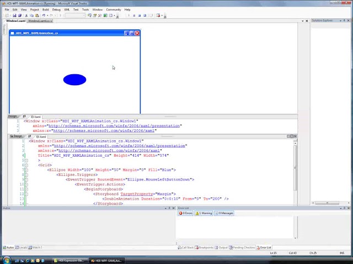Image resolution: width=353 pixels, height=264 pixels.
Task: Click Solution Explorer horizontal scrollbar thumb
Action: click(x=327, y=203)
